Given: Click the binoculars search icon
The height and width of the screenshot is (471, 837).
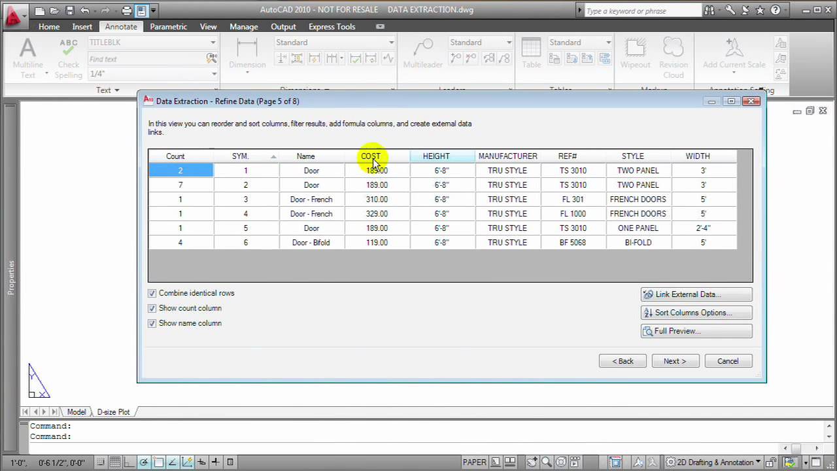Looking at the screenshot, I should [709, 10].
